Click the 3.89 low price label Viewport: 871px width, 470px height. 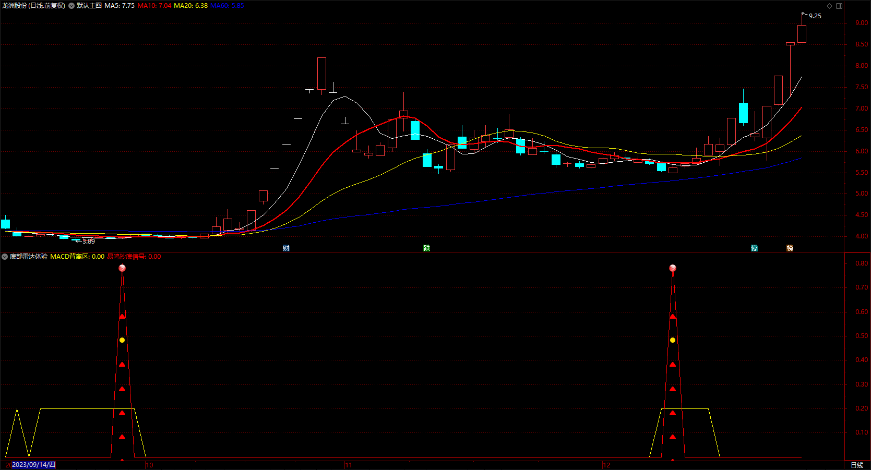[89, 242]
